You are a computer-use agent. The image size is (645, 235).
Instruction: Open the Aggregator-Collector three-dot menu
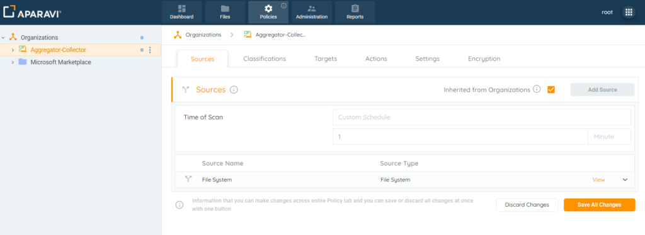pos(150,50)
